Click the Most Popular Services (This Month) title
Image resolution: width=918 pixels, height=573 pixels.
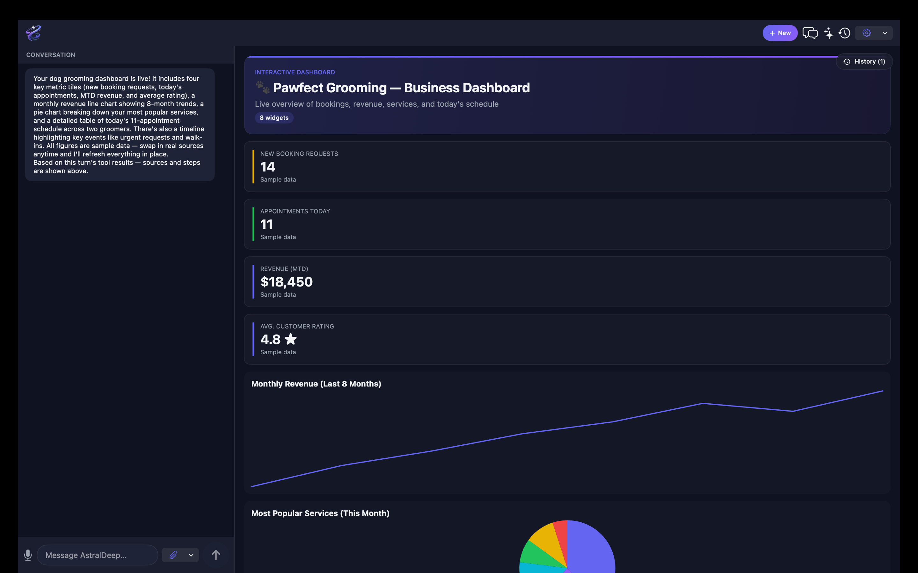click(320, 513)
